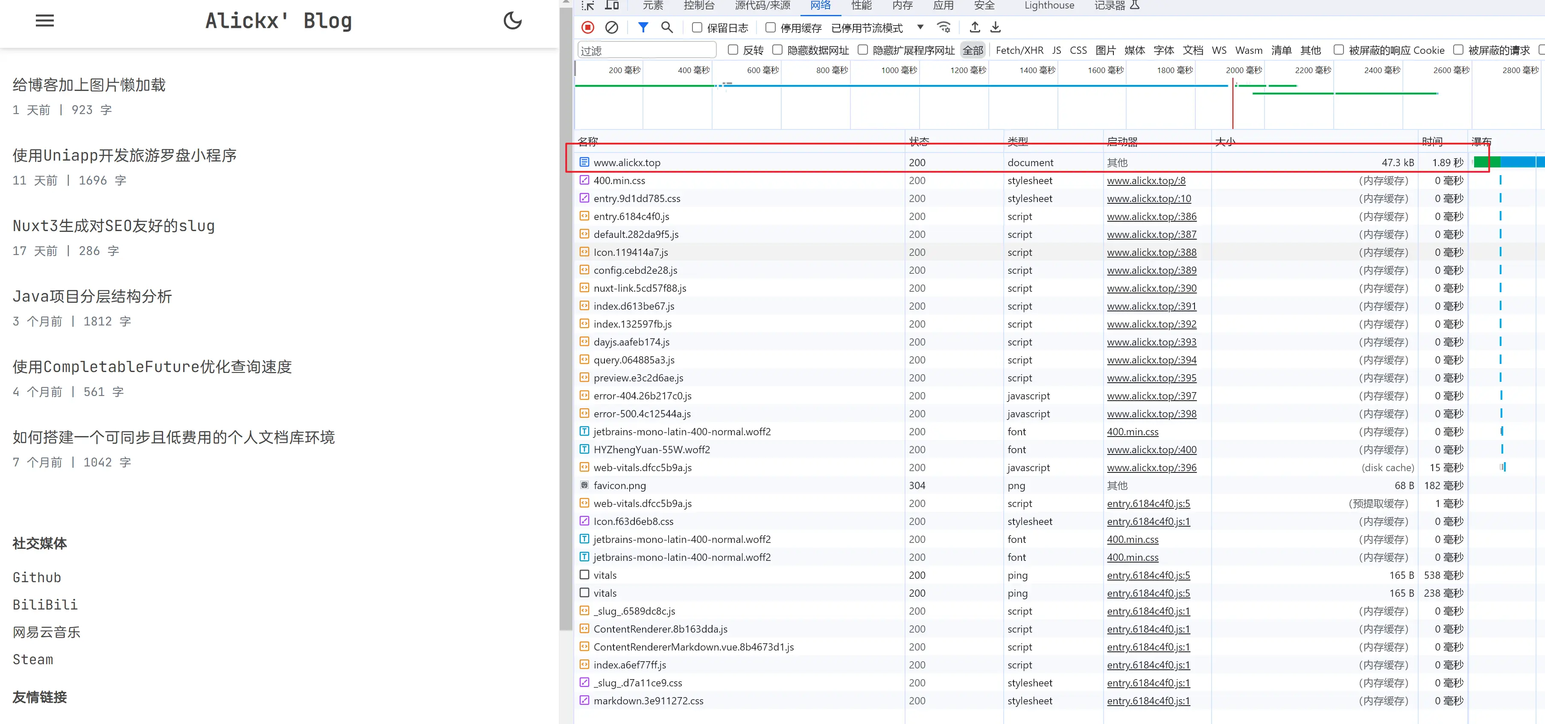1545x724 pixels.
Task: Filter requests by WS type
Action: click(1219, 50)
